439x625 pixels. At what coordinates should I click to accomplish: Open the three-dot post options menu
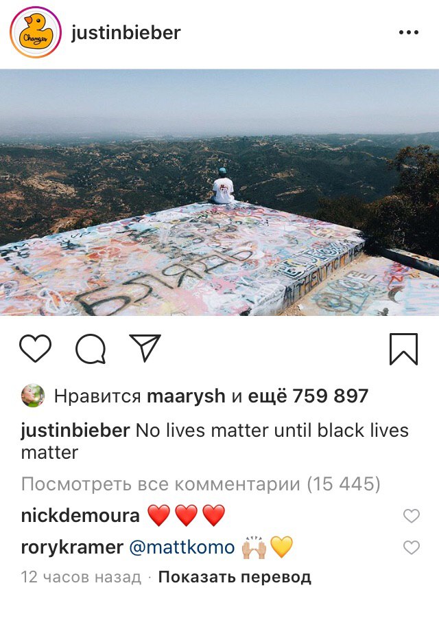409,33
